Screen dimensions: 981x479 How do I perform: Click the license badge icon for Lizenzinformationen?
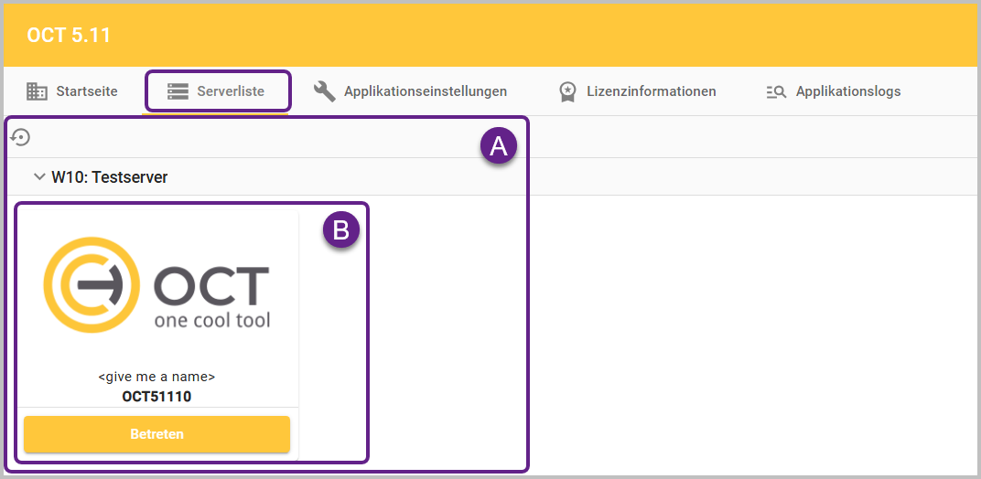pos(568,91)
